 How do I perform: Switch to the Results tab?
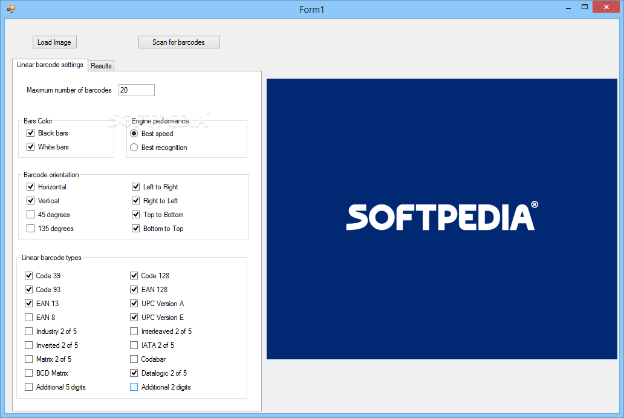point(101,66)
